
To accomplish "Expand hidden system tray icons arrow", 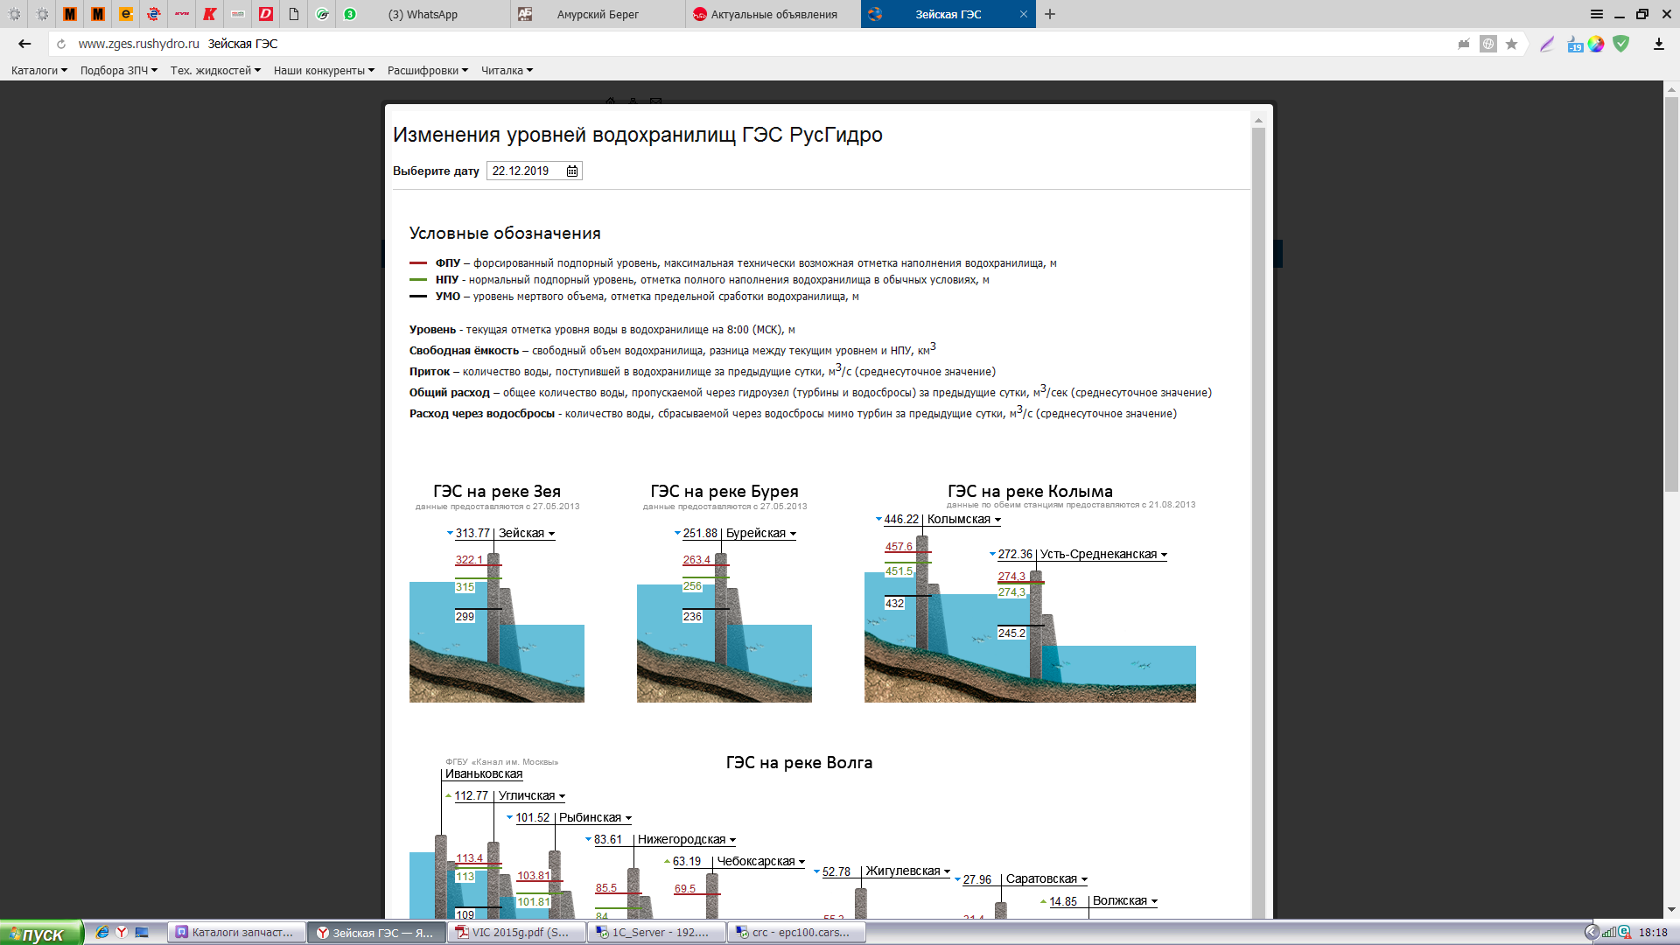I will tap(1592, 933).
